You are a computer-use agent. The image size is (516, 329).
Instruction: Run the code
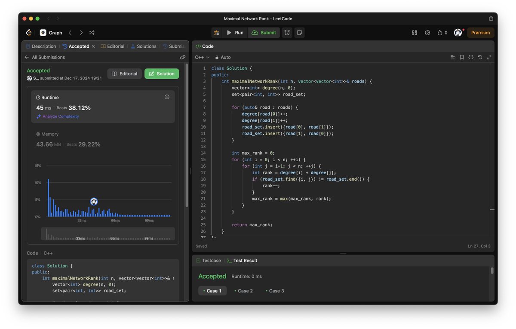click(235, 33)
